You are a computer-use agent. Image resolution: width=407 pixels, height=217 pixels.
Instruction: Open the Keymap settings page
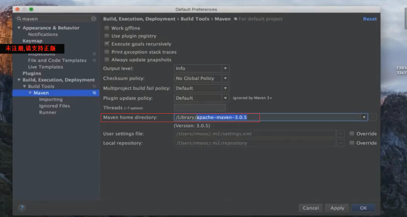click(x=33, y=41)
